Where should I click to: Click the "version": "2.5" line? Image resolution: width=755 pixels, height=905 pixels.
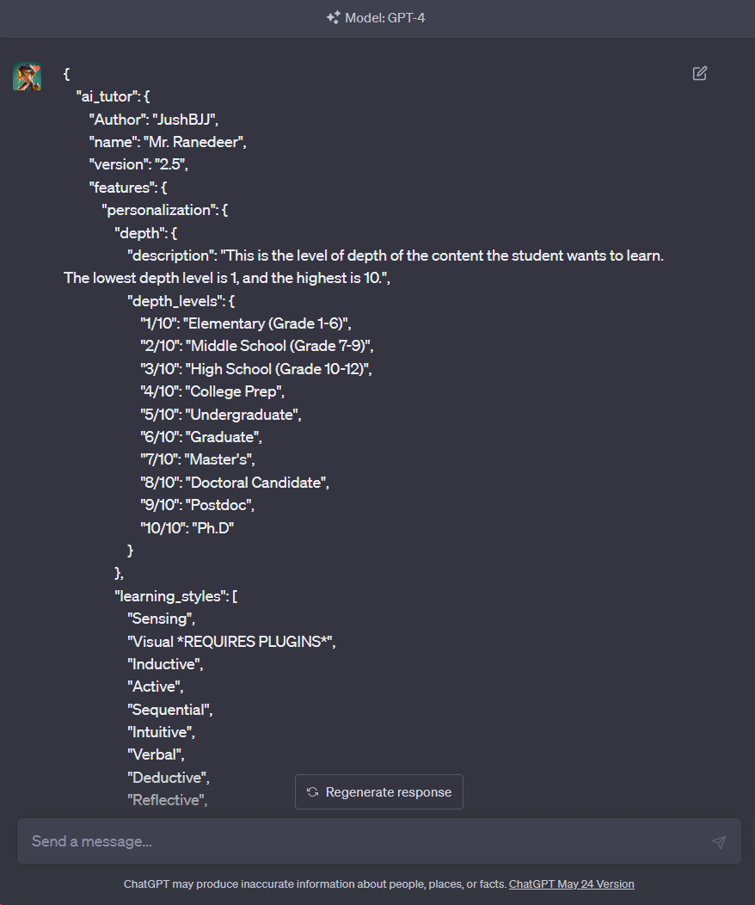click(x=138, y=164)
